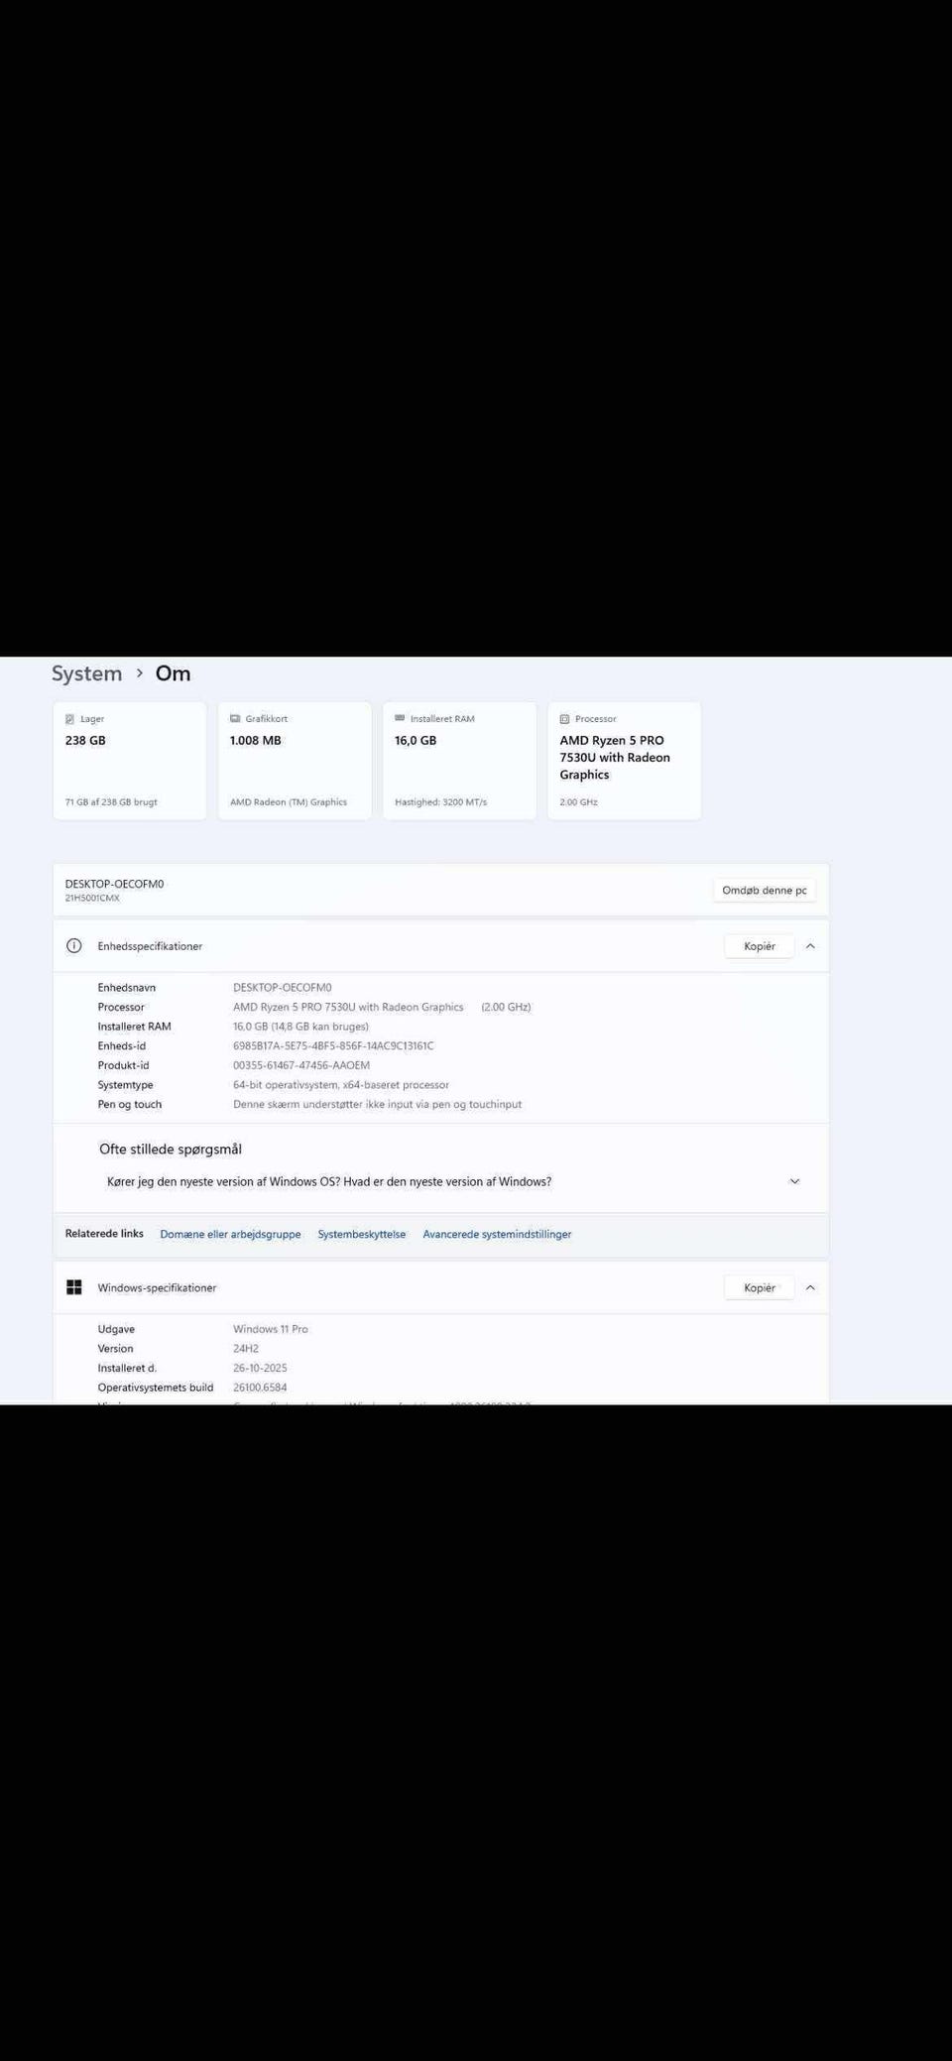Select the Udgave value Windows 11 Pro

[x=271, y=1329]
